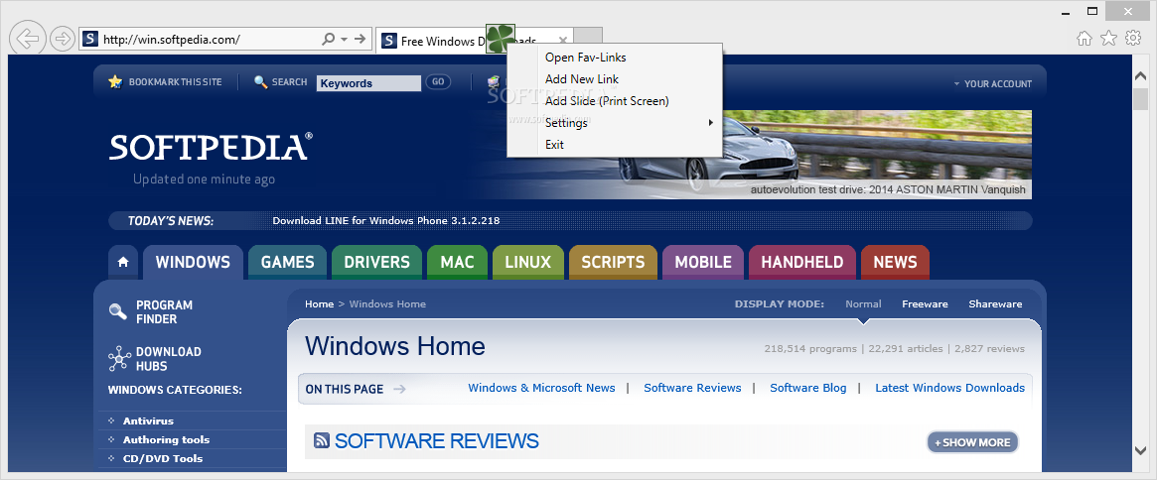Set display mode to Shareware
This screenshot has height=480, width=1157.
click(x=995, y=303)
